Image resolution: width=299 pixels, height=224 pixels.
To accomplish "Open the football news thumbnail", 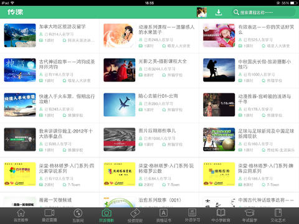I will coord(219,139).
